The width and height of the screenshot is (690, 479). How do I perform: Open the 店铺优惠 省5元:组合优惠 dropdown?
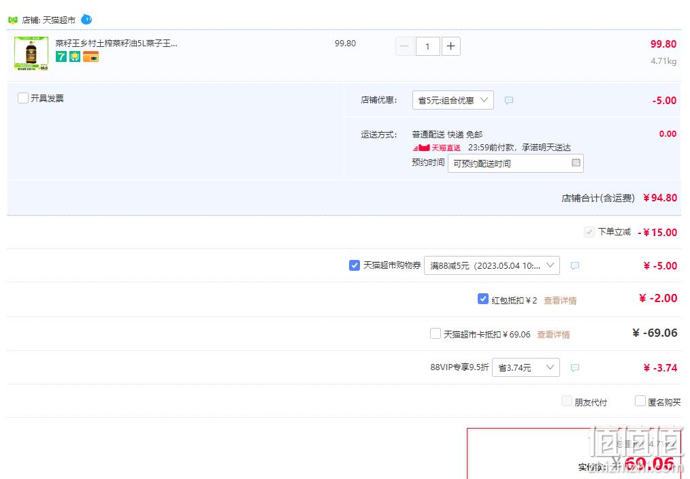click(453, 100)
